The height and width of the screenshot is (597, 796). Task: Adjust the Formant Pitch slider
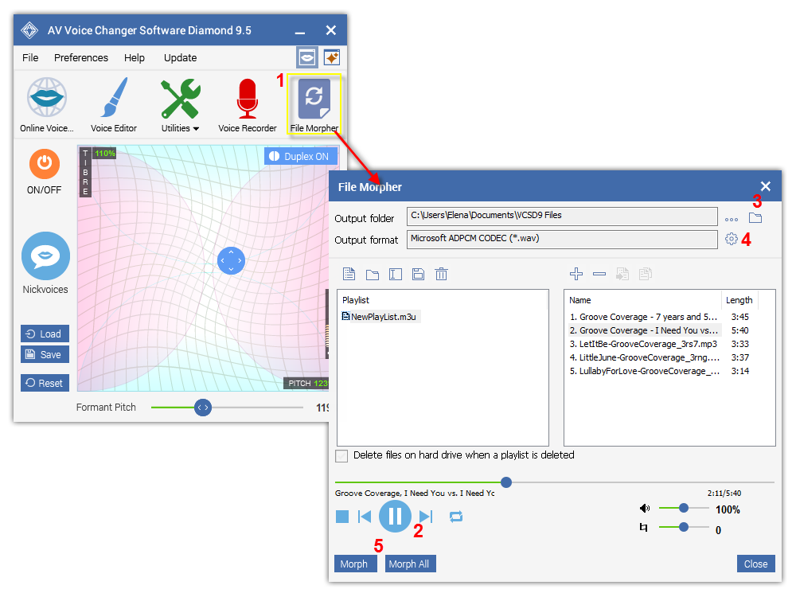pyautogui.click(x=204, y=408)
